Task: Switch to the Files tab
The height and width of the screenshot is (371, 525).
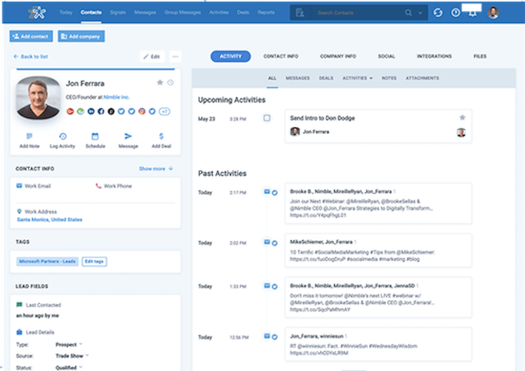Action: [480, 56]
